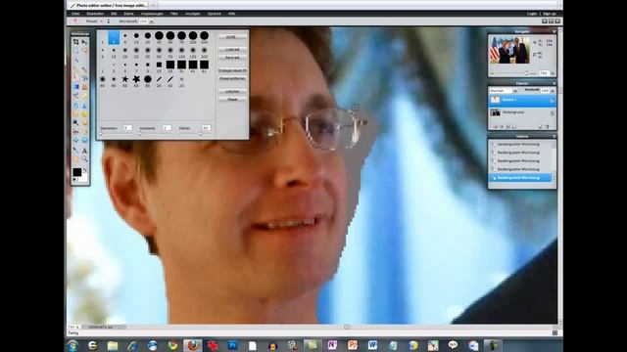Viewport: 627px width, 352px height.
Task: Collapse the Navigator panel
Action: [x=555, y=31]
